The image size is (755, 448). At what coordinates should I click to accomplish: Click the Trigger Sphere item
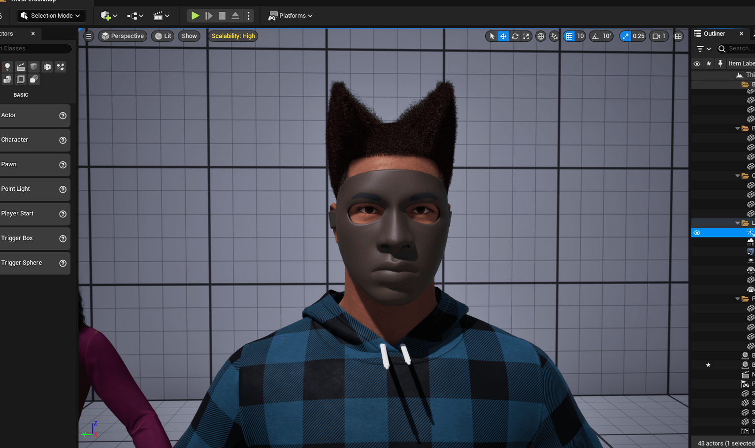pos(34,263)
